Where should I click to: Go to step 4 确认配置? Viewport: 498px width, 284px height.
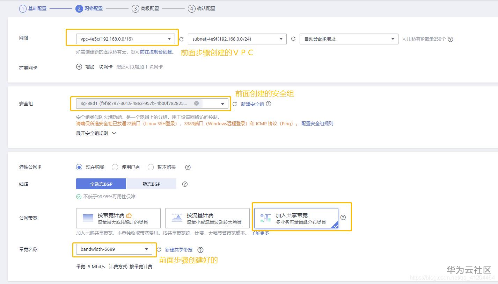tap(202, 8)
